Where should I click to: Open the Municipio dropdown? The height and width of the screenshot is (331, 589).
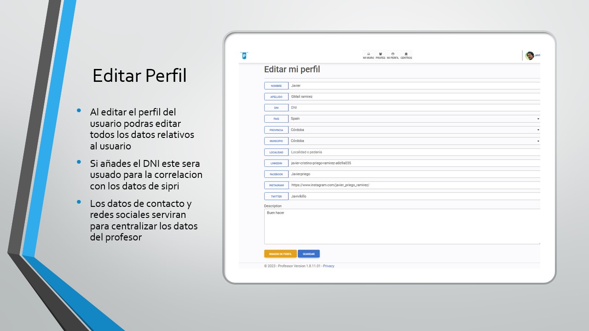(x=414, y=141)
